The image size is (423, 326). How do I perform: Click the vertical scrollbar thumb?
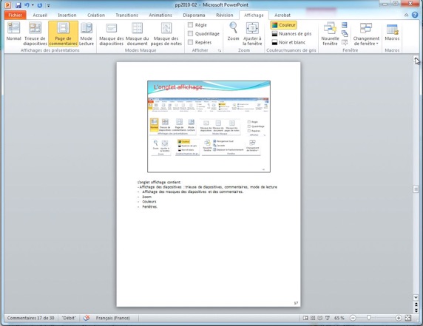416,189
